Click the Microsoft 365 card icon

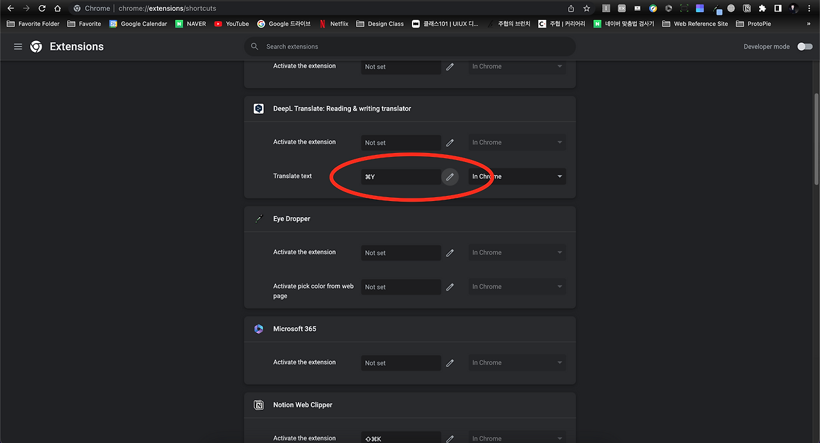tap(259, 329)
